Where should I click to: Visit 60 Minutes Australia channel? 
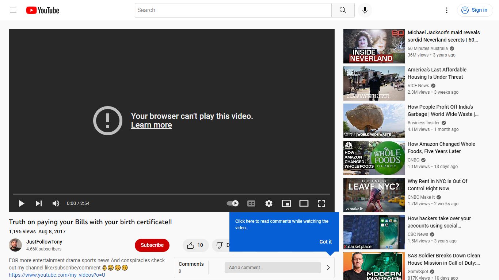(x=428, y=48)
